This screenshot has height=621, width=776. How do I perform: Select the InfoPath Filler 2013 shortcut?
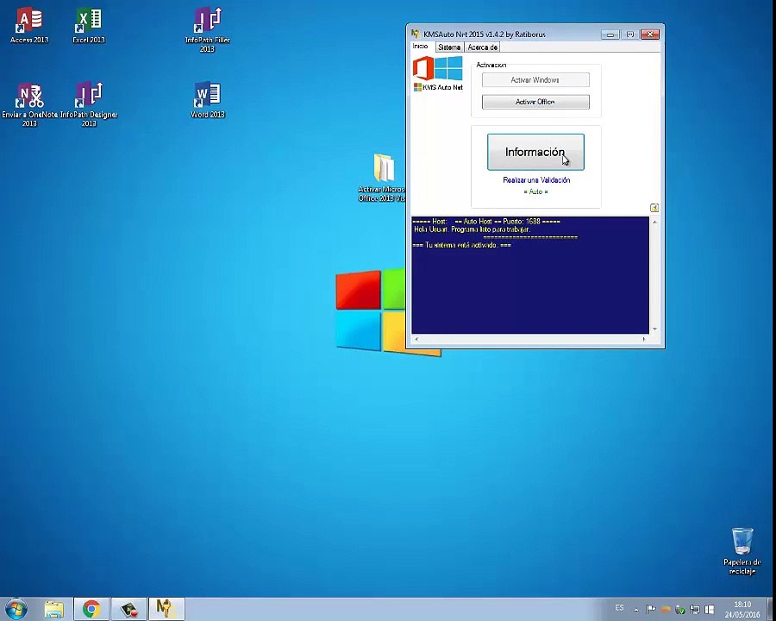207,29
